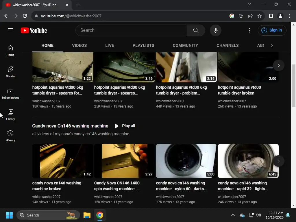
Task: Click the browser forward arrow
Action: tap(16, 16)
